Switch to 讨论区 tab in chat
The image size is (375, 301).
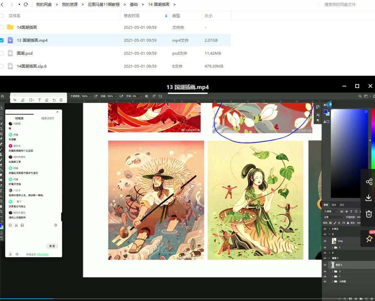19,118
